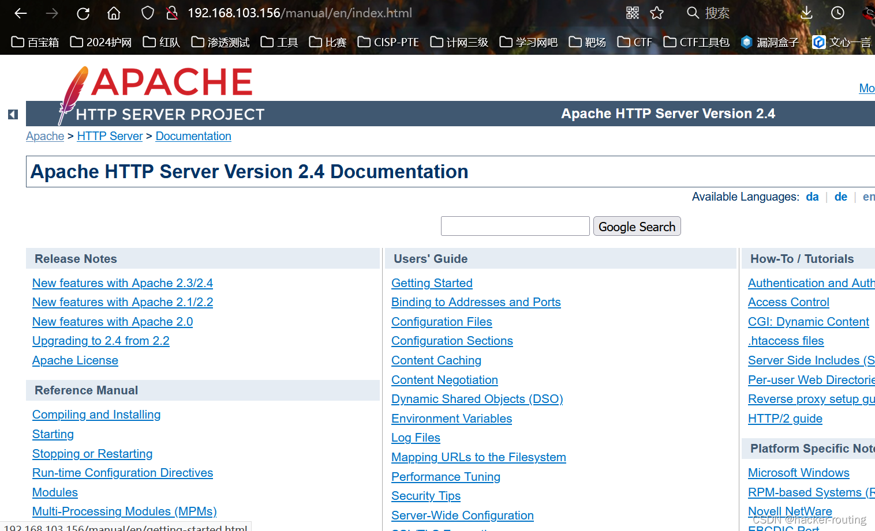875x531 pixels.
Task: Open the Apache License link
Action: (x=75, y=360)
